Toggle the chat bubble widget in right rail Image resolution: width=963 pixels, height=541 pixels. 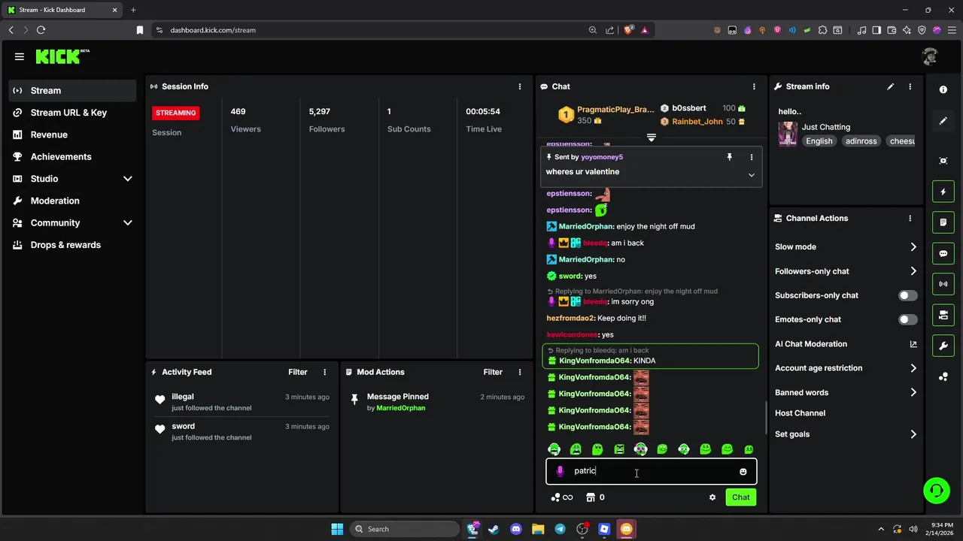pos(943,253)
